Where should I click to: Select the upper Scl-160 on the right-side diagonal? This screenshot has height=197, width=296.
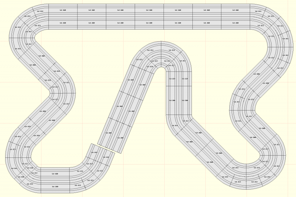[x=255, y=74]
